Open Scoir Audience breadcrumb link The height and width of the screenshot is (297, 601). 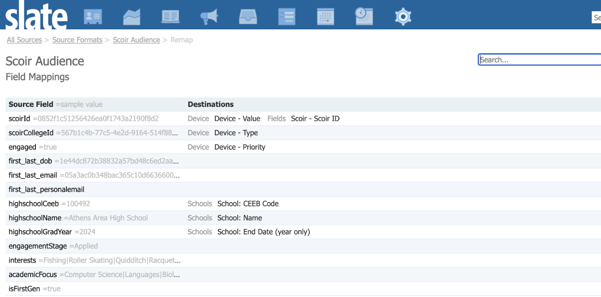[136, 40]
